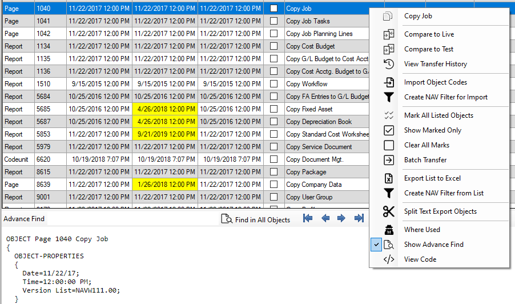515x304 pixels.
Task: Click the Where Used icon
Action: click(x=389, y=230)
